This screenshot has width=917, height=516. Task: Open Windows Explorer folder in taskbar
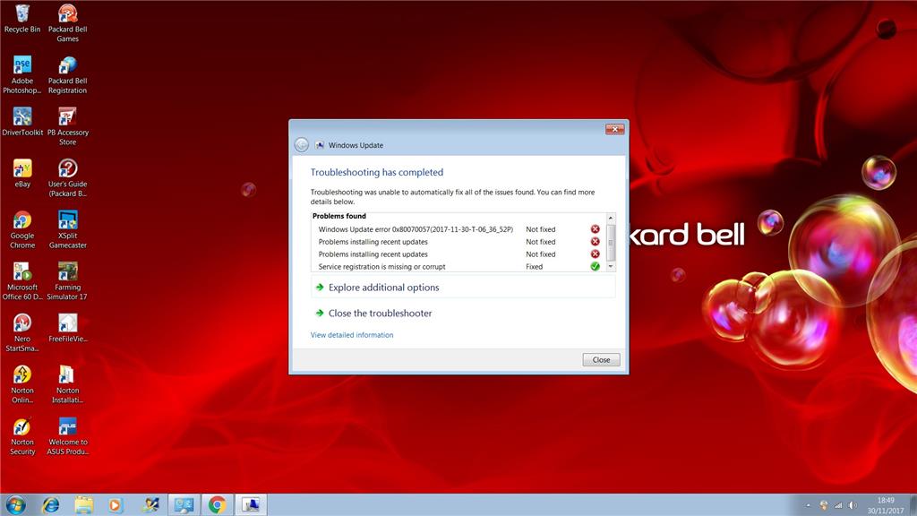tap(83, 504)
